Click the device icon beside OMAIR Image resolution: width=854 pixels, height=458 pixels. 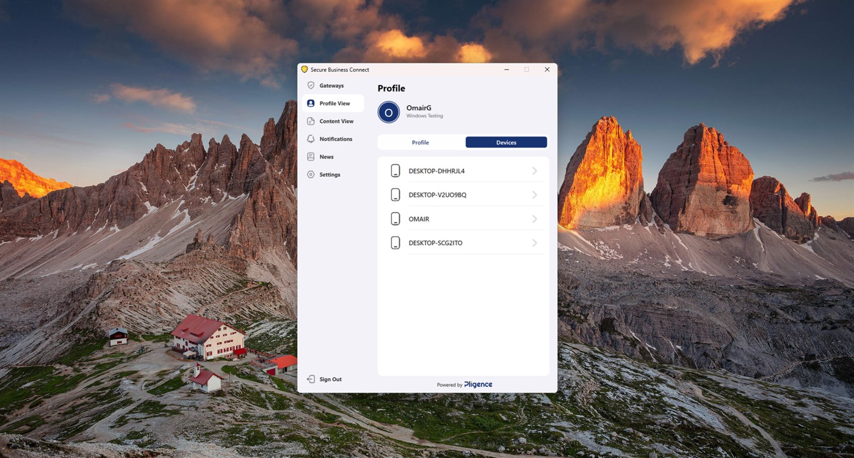tap(396, 218)
